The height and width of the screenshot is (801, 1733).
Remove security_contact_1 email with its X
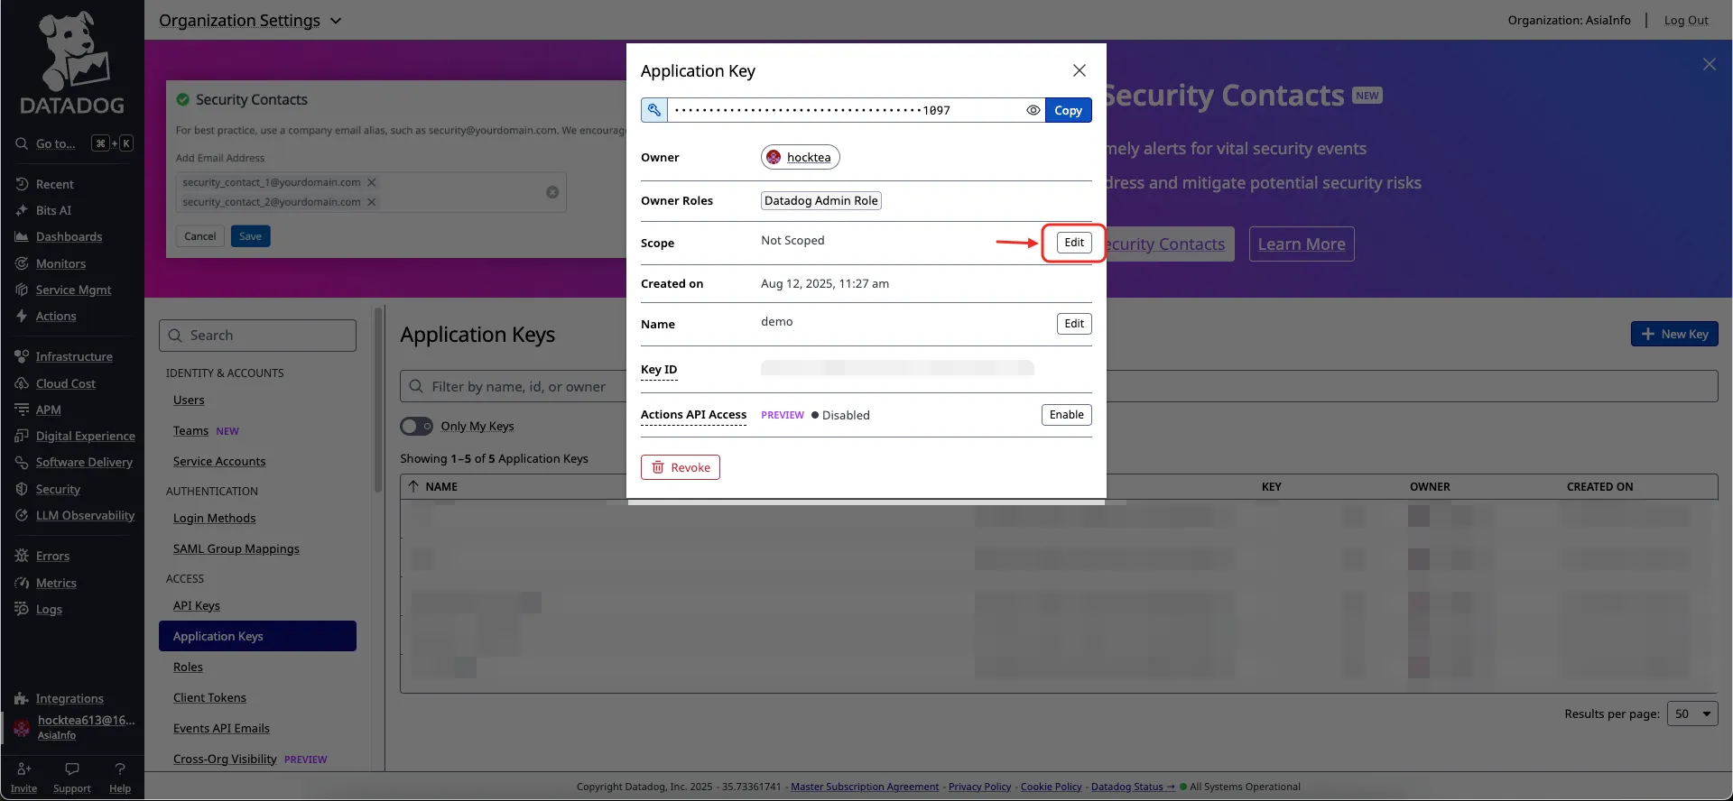point(371,182)
